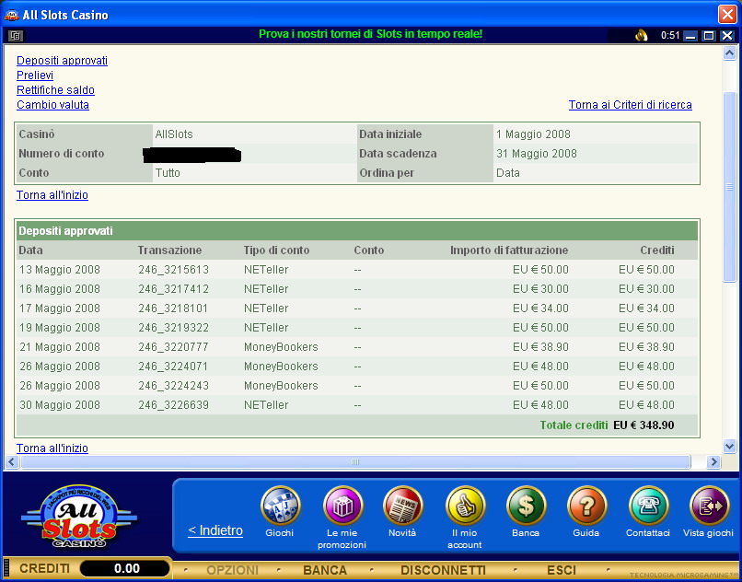Open the Novità news icon

point(402,506)
